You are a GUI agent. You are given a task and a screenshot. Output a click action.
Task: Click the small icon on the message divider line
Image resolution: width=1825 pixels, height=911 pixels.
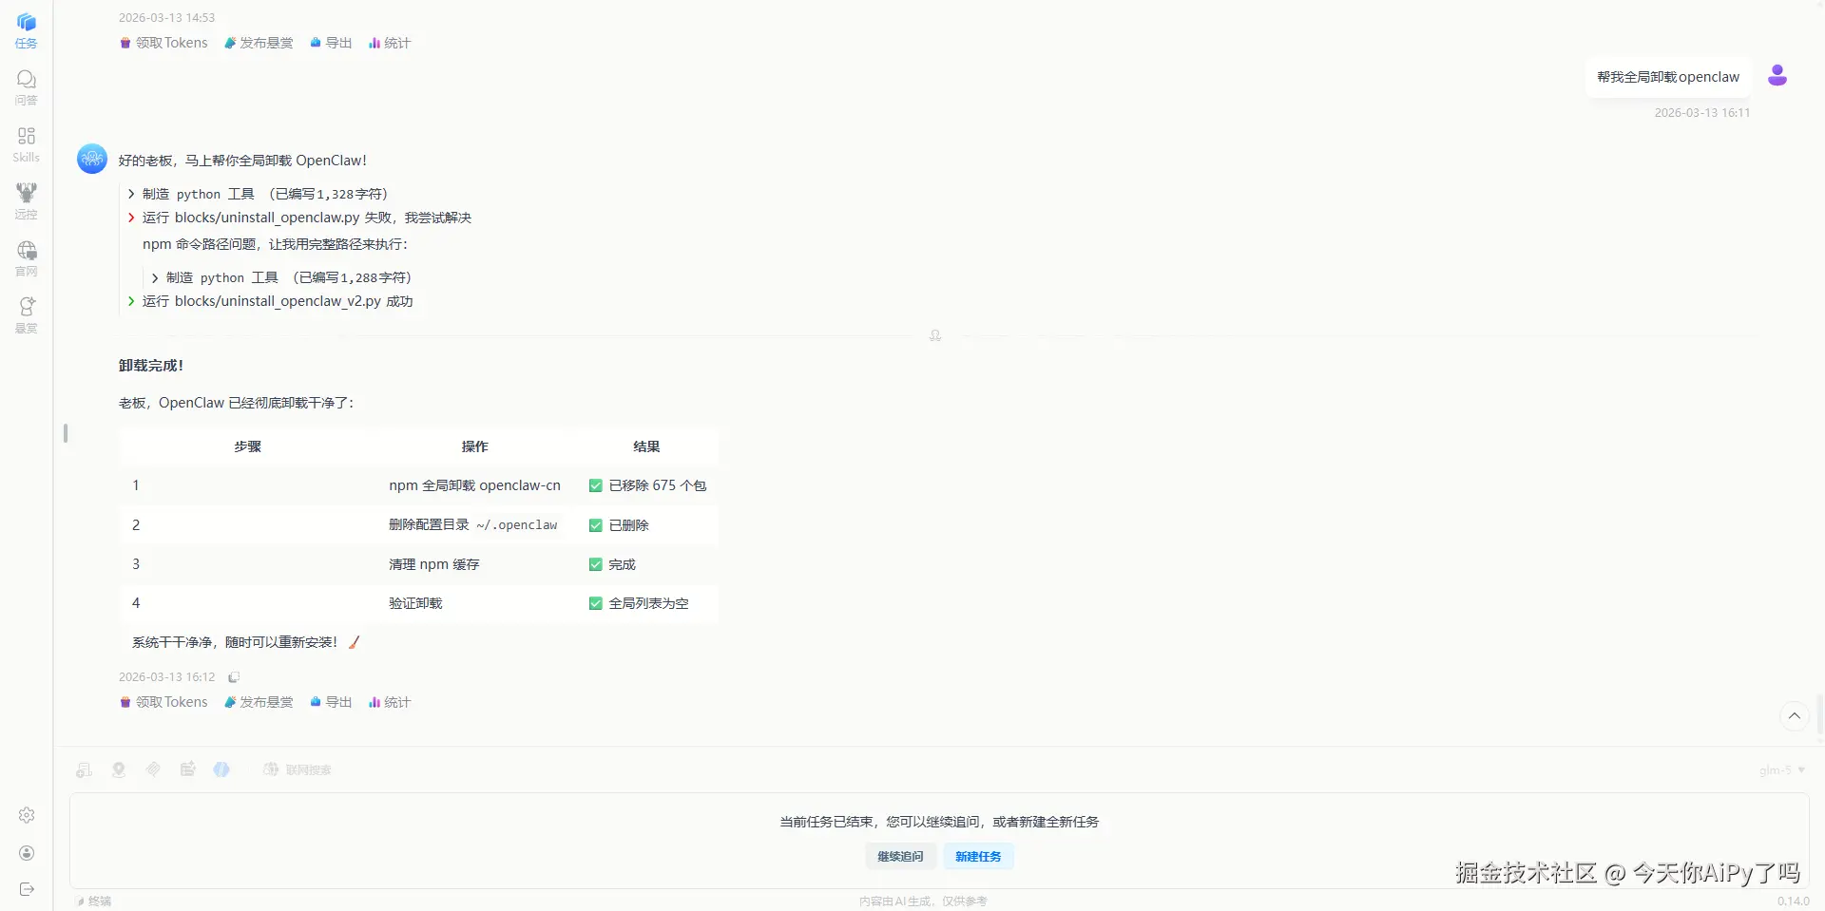[935, 335]
